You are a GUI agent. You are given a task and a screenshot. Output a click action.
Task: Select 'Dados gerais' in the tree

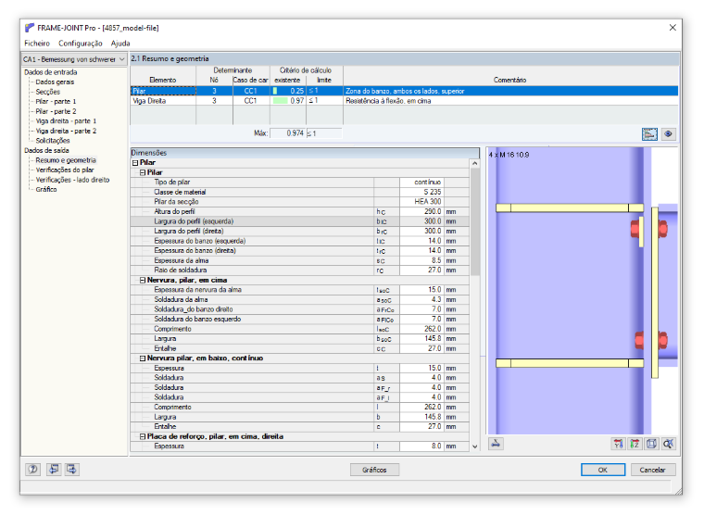pyautogui.click(x=55, y=82)
